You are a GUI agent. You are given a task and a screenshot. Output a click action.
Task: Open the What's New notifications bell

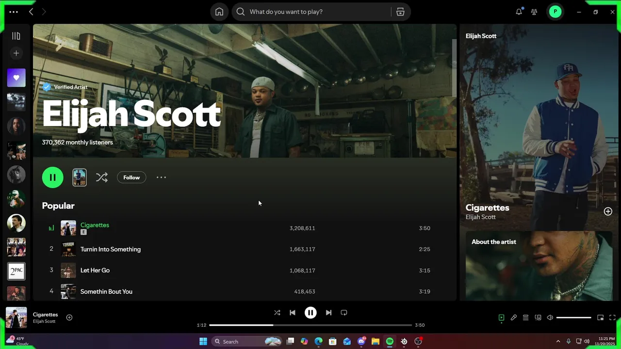tap(519, 12)
